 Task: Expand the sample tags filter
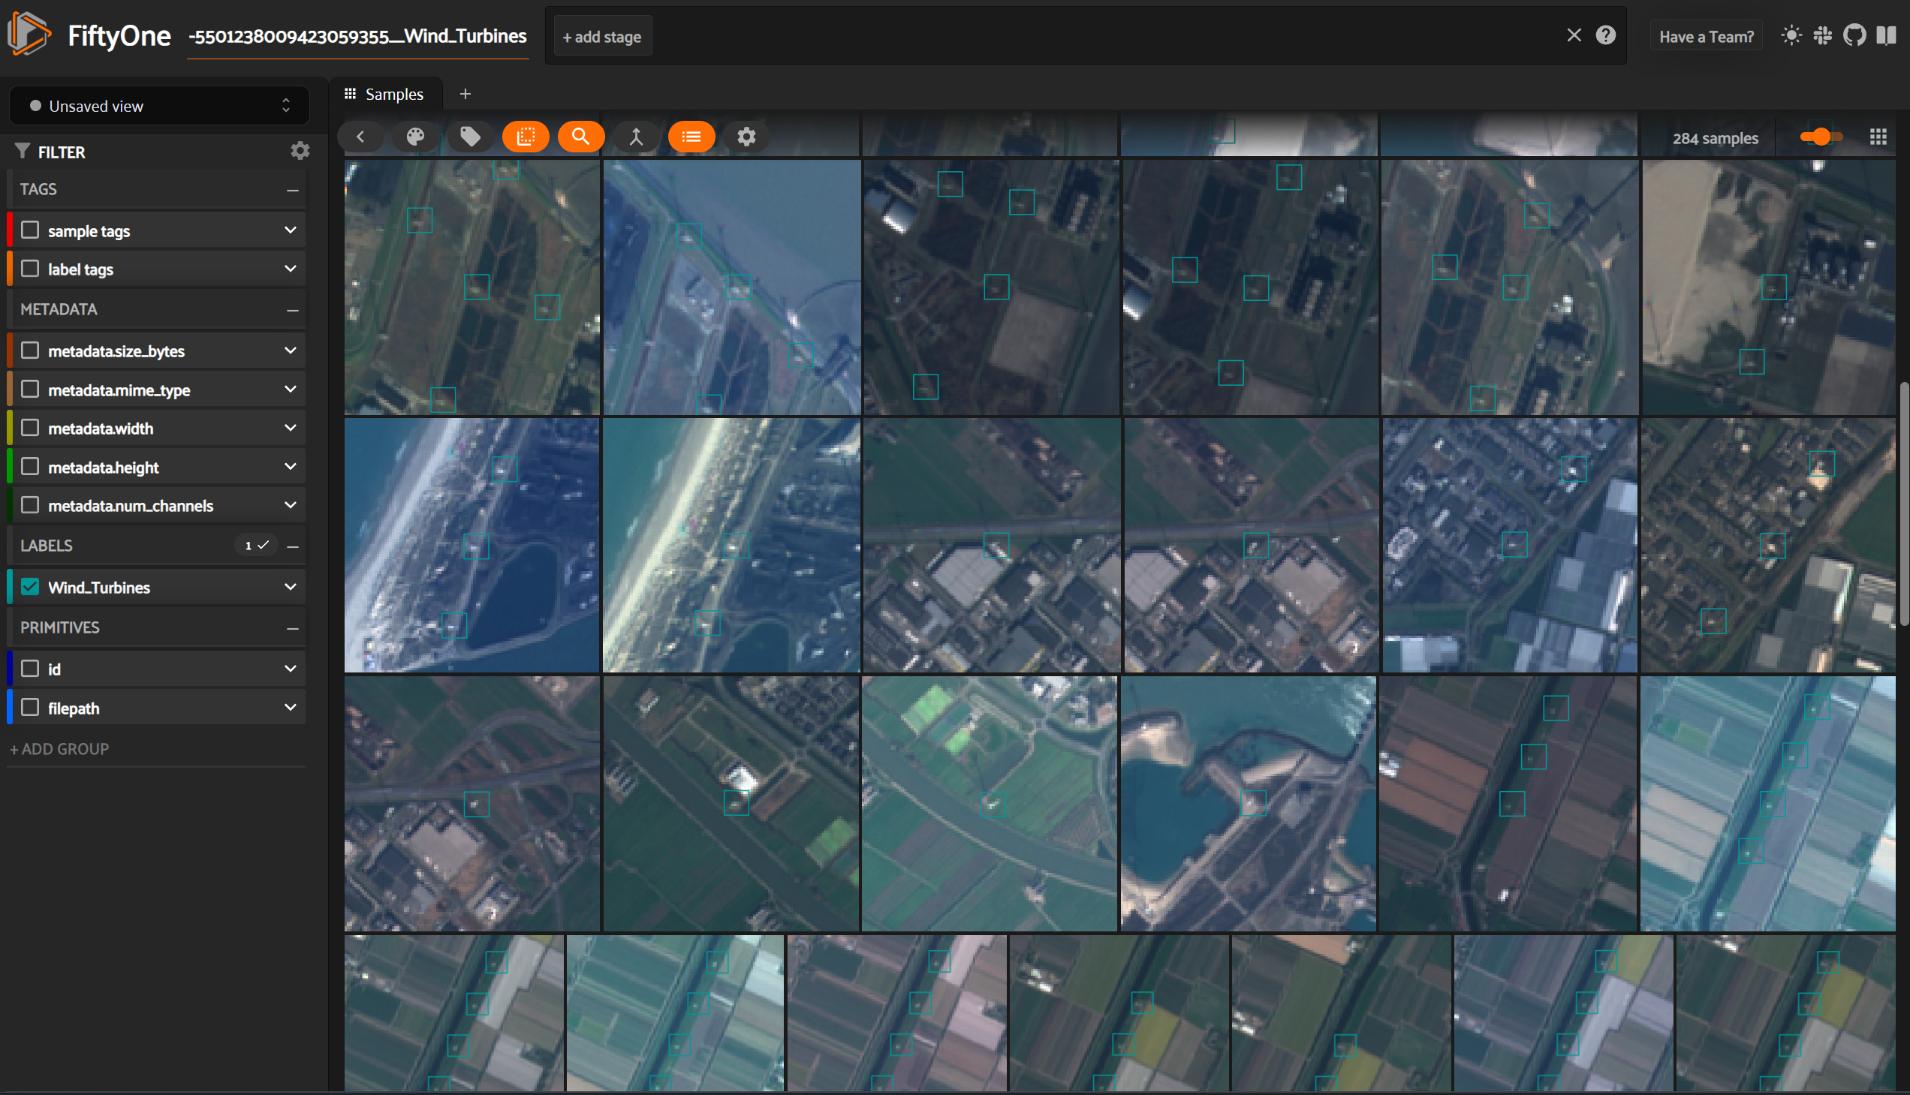(291, 230)
